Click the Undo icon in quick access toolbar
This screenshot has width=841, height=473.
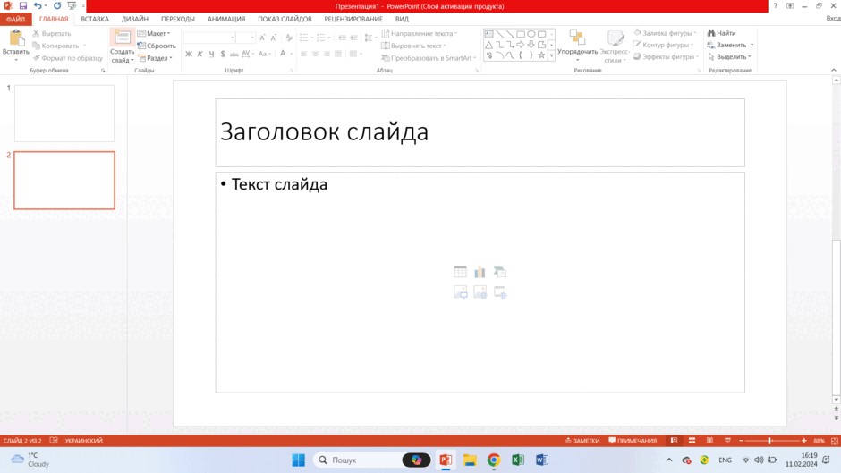(38, 6)
